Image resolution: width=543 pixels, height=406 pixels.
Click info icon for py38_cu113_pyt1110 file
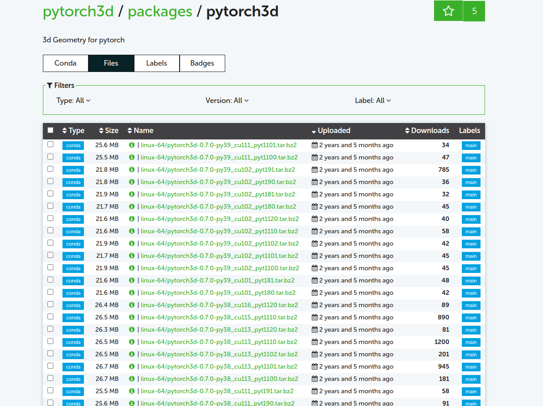pos(132,342)
